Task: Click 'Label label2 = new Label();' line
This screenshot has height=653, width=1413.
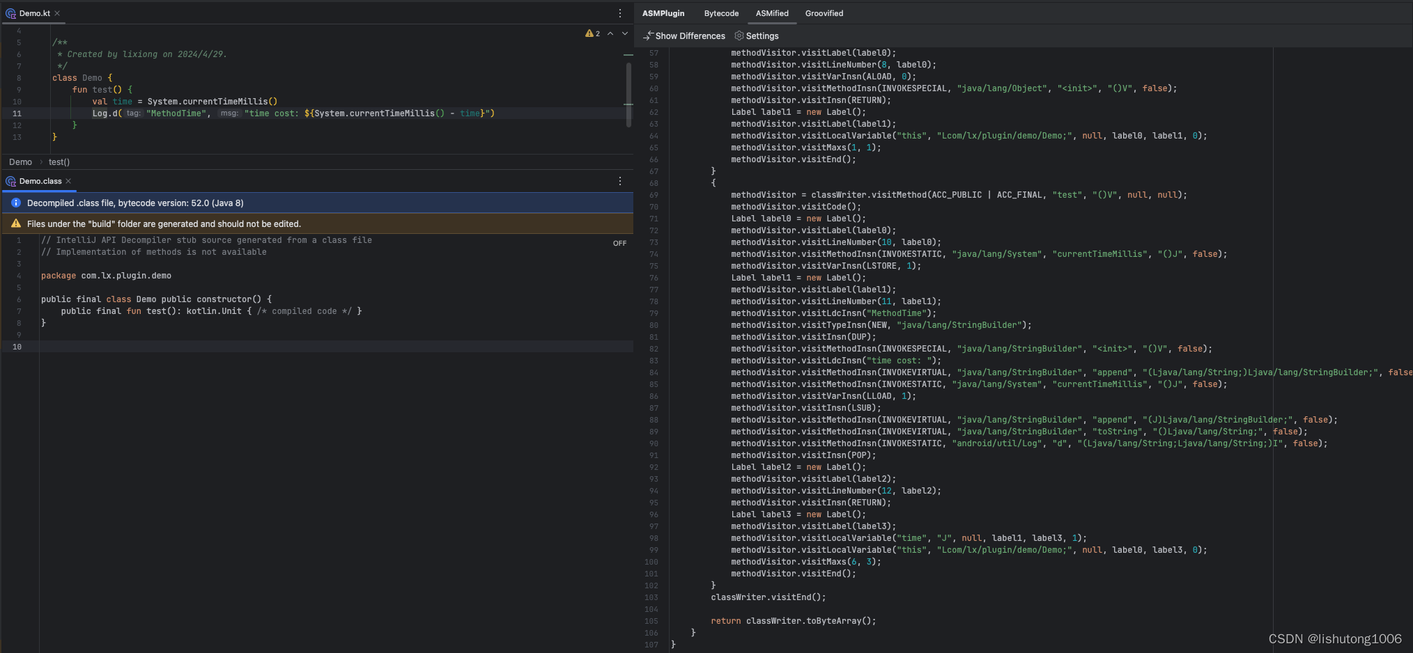Action: coord(798,467)
